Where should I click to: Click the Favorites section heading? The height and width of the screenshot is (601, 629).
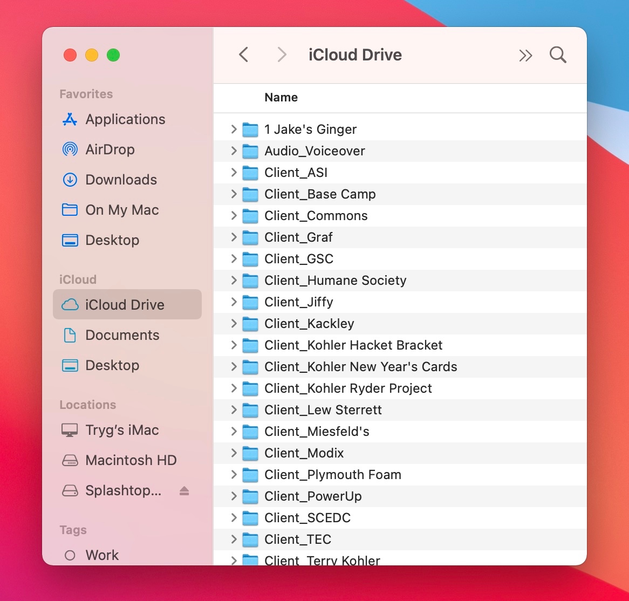pyautogui.click(x=86, y=94)
